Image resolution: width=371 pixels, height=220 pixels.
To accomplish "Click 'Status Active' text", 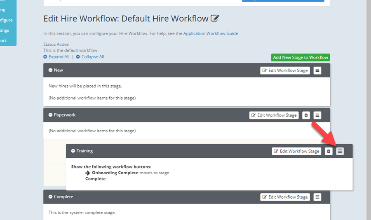I will pos(56,44).
